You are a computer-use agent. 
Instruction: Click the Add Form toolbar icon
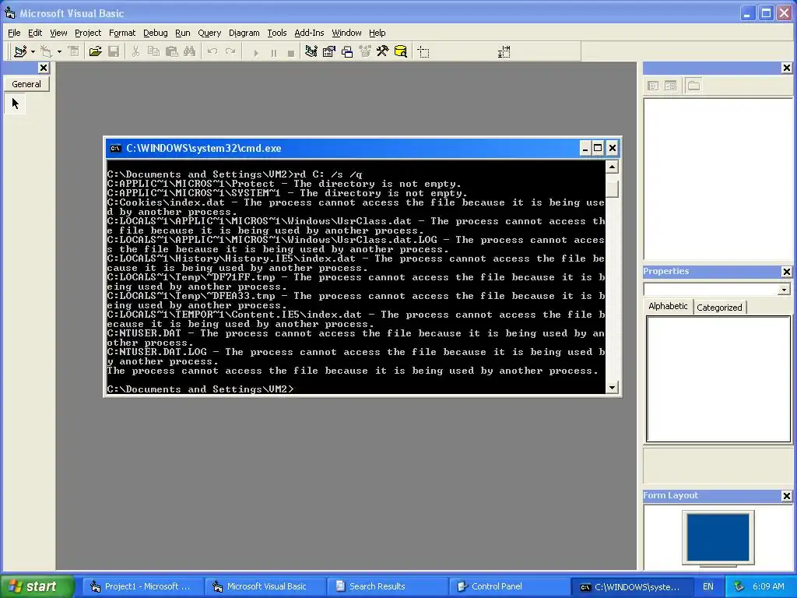(46, 51)
